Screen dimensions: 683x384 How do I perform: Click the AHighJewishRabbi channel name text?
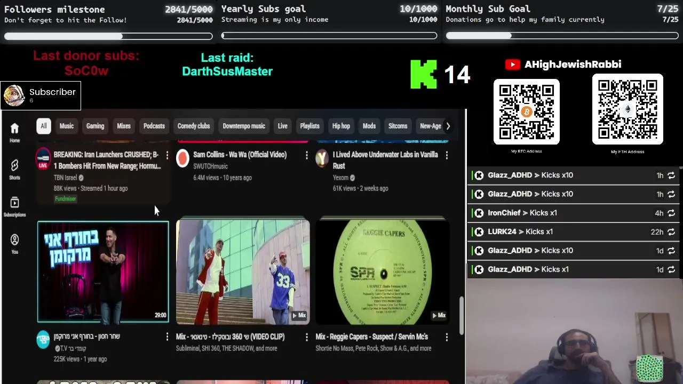pyautogui.click(x=573, y=65)
